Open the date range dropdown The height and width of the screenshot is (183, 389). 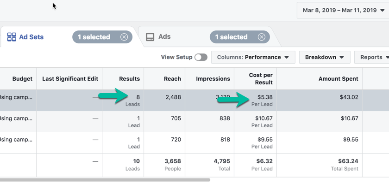coord(343,11)
